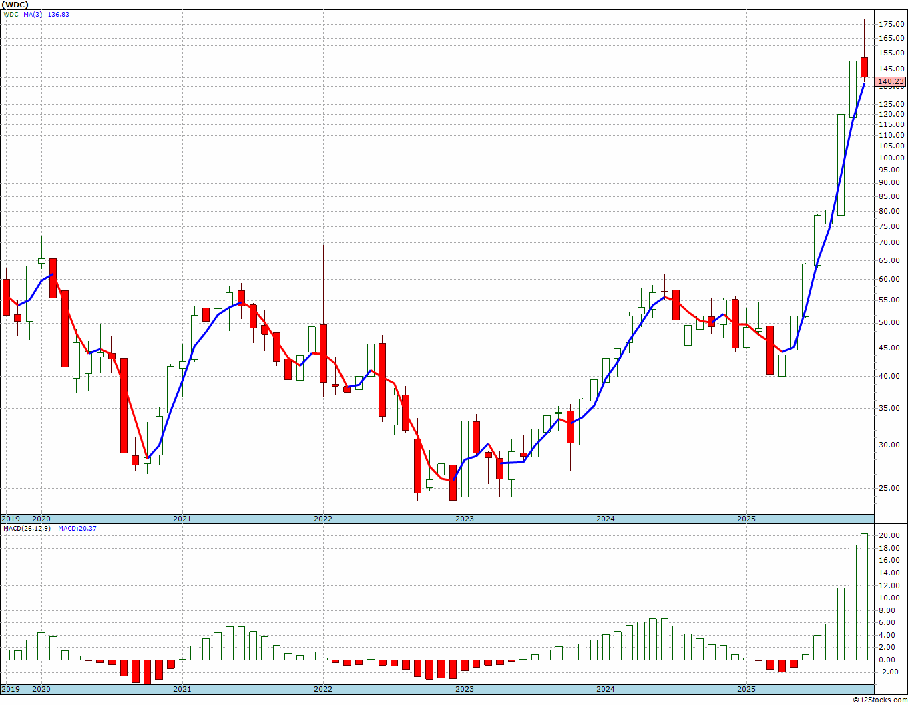908x705 pixels.
Task: Click the 12.00 MACD axis label
Action: pyautogui.click(x=890, y=585)
